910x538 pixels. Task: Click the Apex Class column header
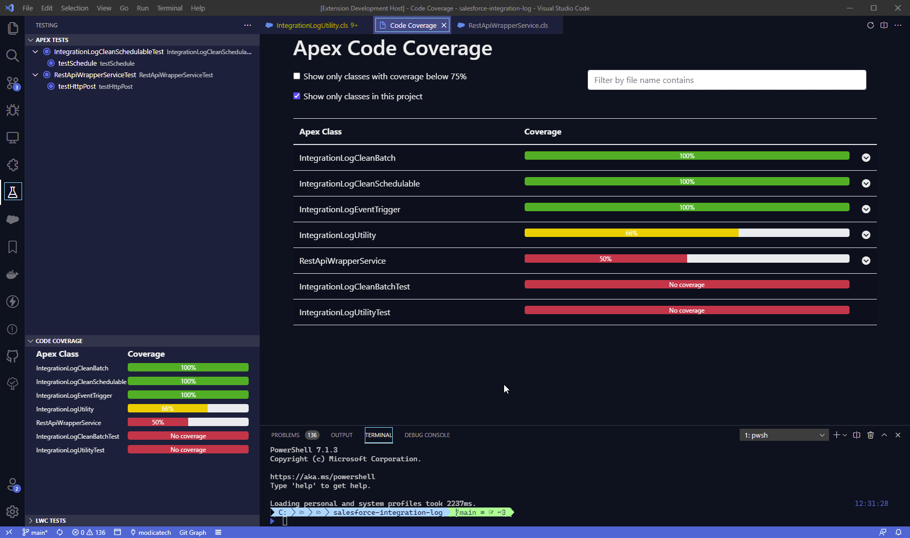click(320, 132)
